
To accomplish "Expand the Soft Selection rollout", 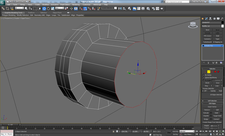I will click(x=212, y=101).
